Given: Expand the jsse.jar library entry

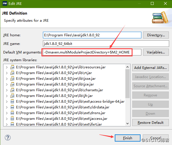Looking at the screenshot, I should coord(7,79).
